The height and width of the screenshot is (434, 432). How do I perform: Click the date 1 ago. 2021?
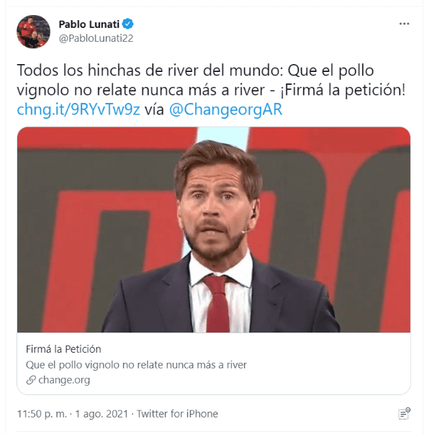[x=102, y=414]
